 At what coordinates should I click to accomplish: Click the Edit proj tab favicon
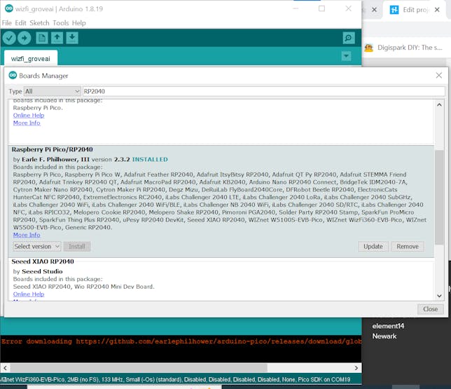pos(394,10)
